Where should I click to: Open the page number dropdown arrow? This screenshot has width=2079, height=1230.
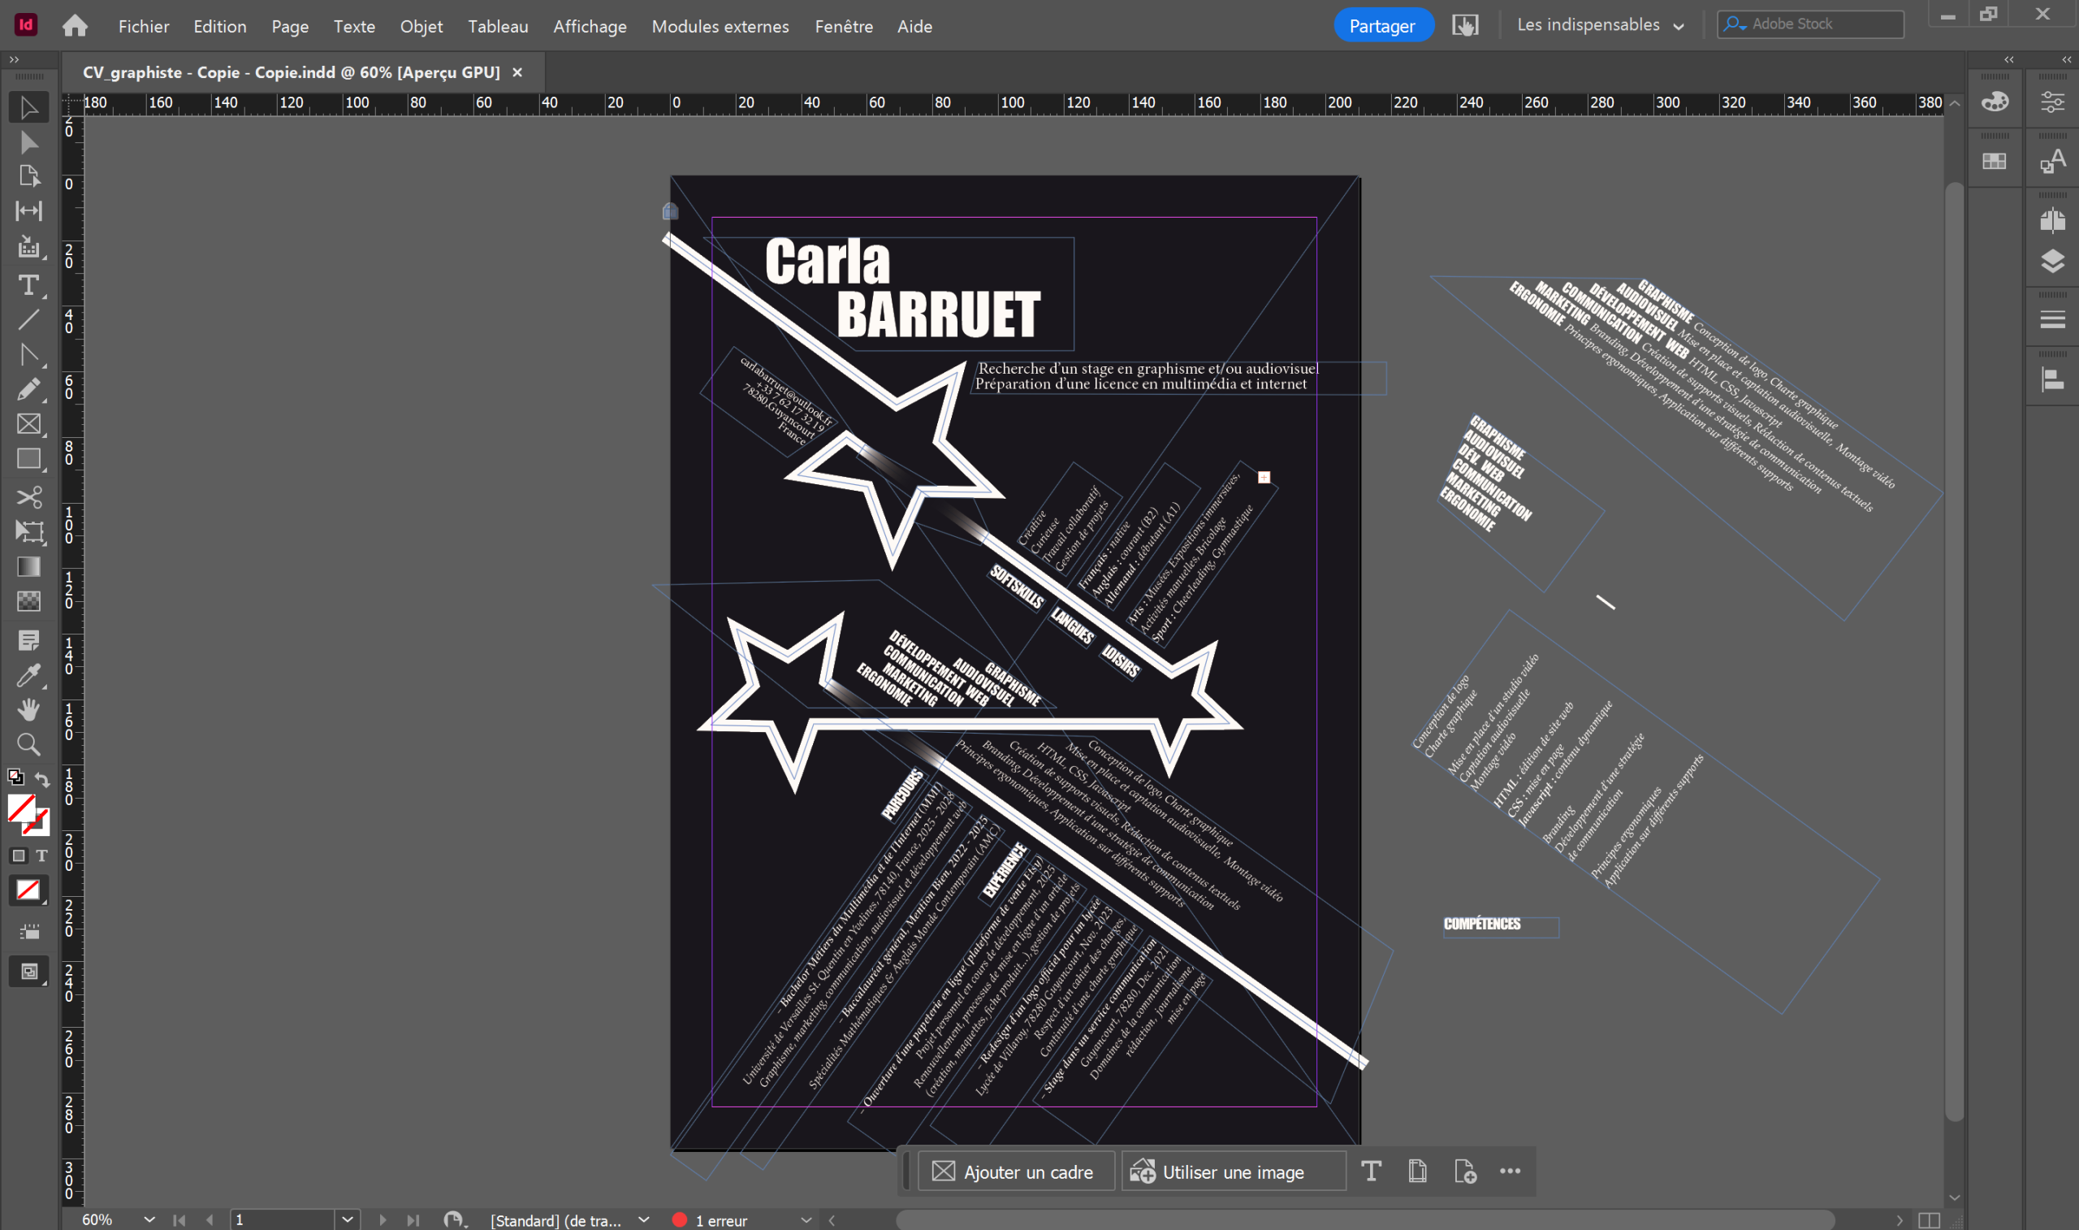click(x=347, y=1219)
